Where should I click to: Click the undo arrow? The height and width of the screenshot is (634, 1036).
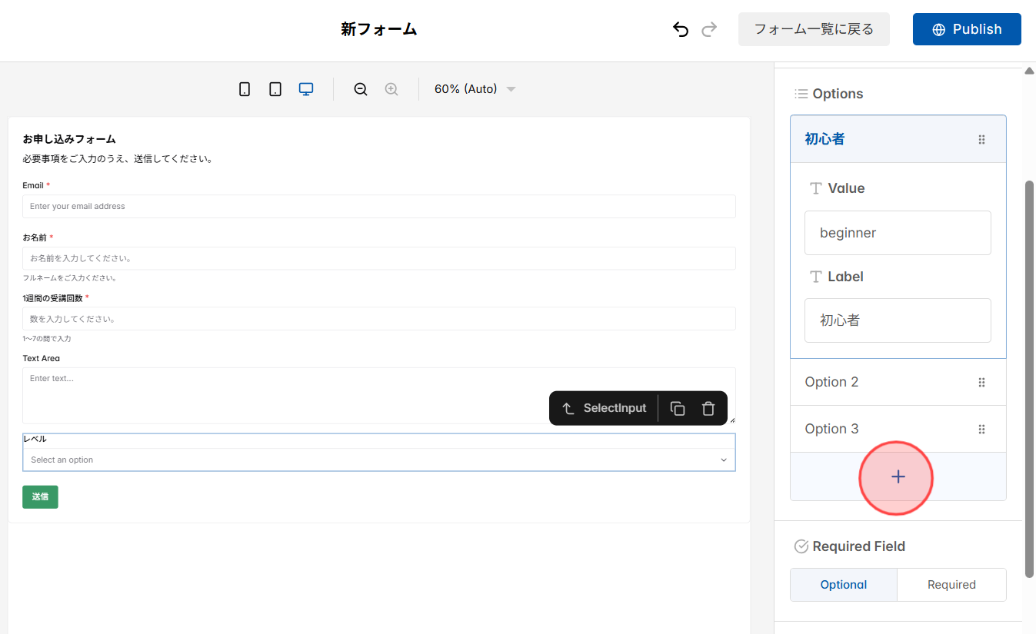coord(680,28)
